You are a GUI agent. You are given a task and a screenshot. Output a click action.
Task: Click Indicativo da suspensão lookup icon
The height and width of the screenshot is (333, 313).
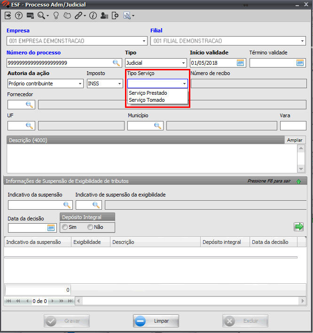(x=67, y=205)
